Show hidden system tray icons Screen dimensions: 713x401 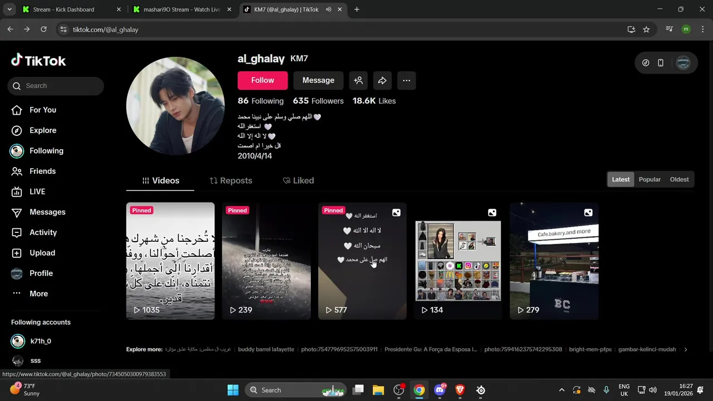(x=561, y=390)
